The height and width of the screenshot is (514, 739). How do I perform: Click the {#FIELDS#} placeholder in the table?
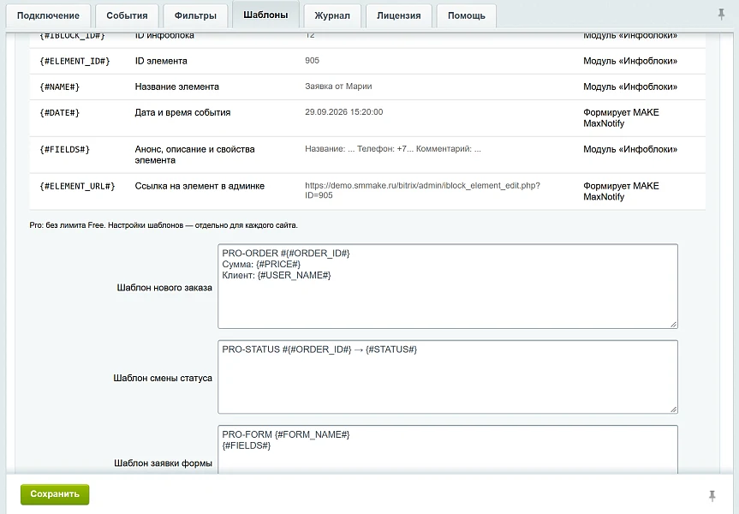tap(64, 150)
